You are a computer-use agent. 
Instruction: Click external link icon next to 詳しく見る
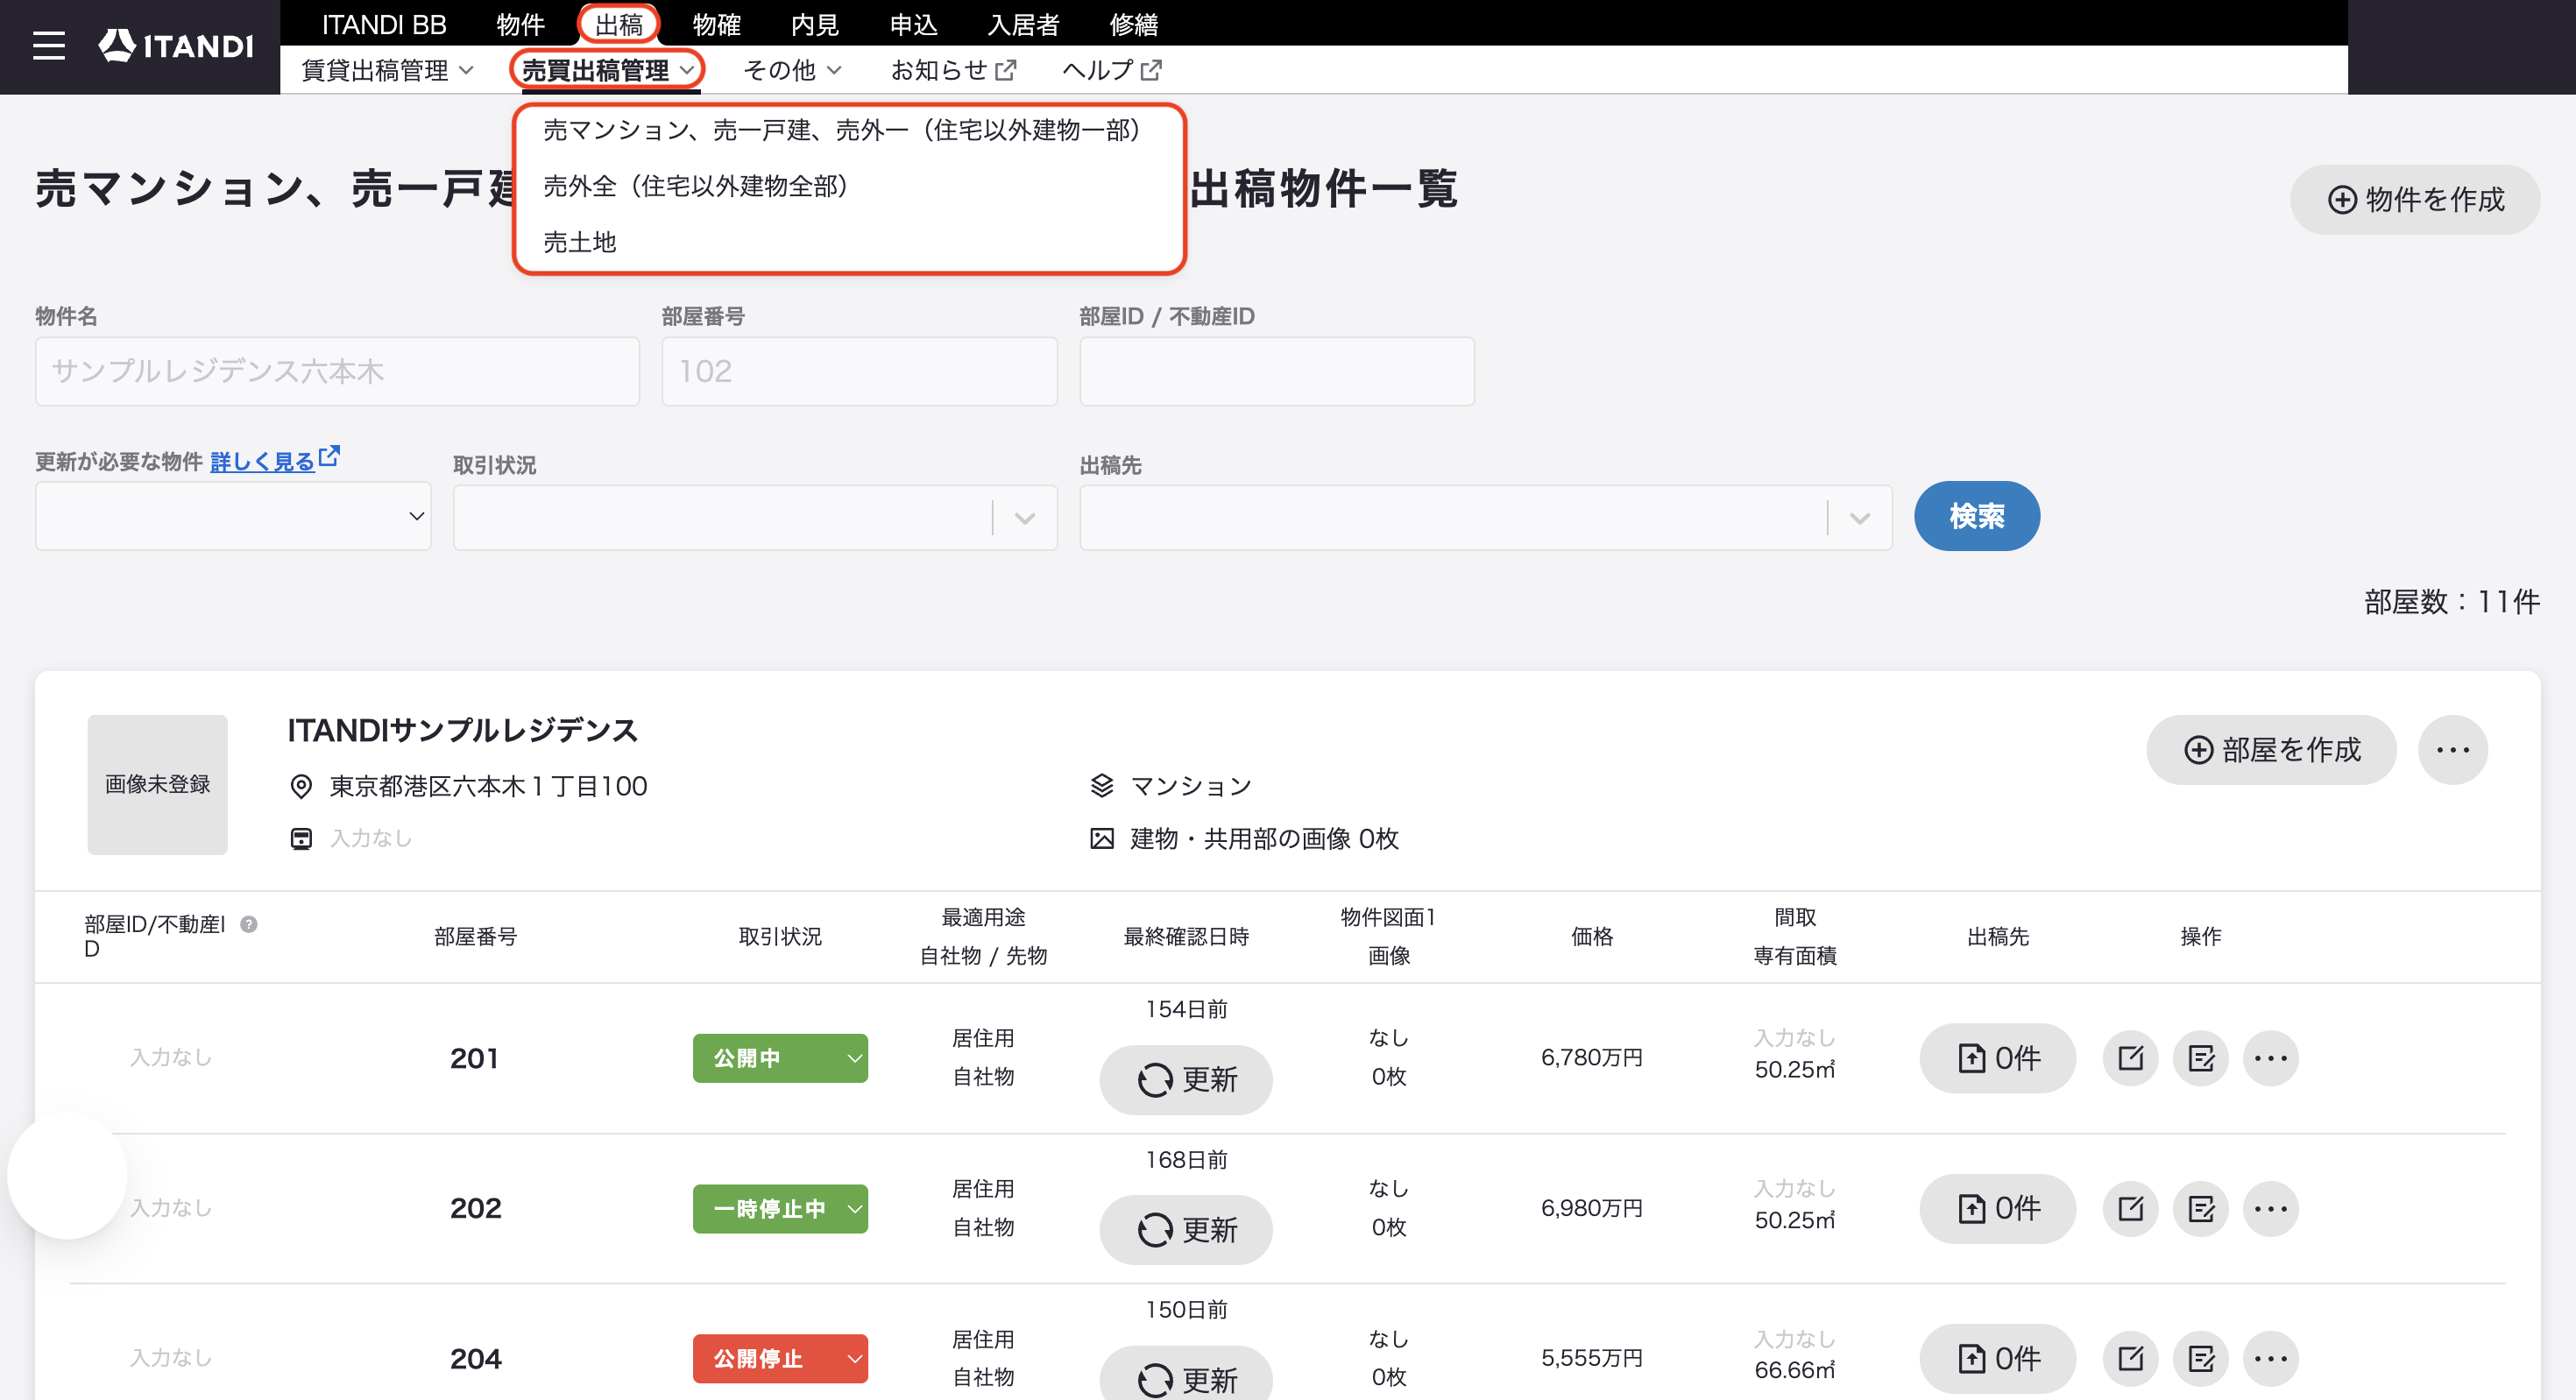329,457
